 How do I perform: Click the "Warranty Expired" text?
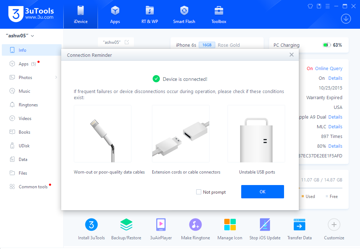pyautogui.click(x=324, y=98)
